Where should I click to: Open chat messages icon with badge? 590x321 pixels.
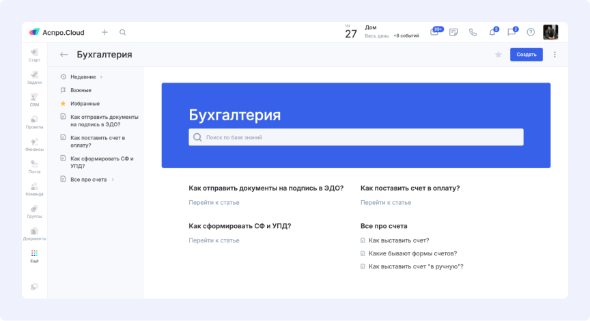(x=511, y=32)
